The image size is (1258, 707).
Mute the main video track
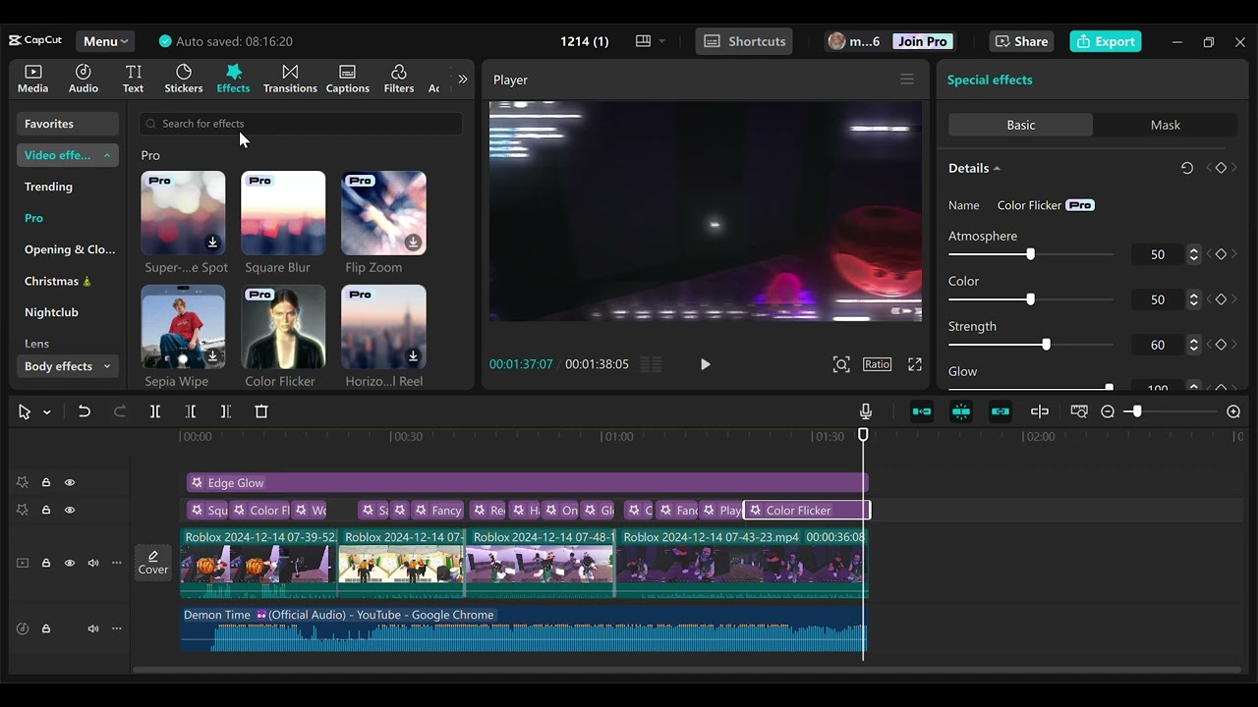pos(93,564)
